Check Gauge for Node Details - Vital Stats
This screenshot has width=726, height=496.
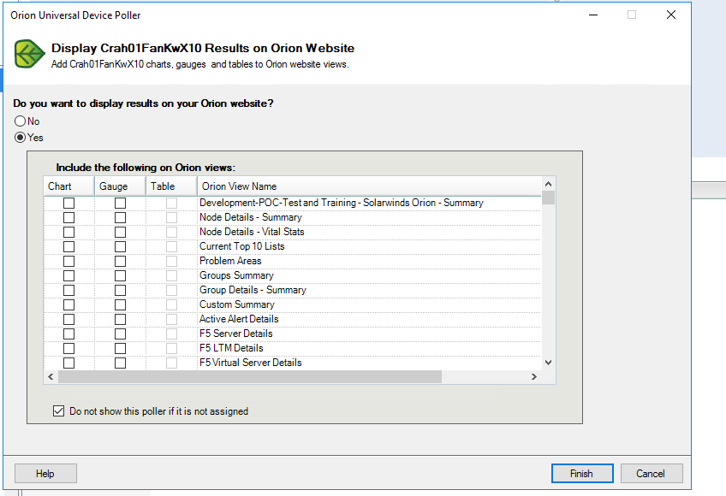[x=121, y=232]
